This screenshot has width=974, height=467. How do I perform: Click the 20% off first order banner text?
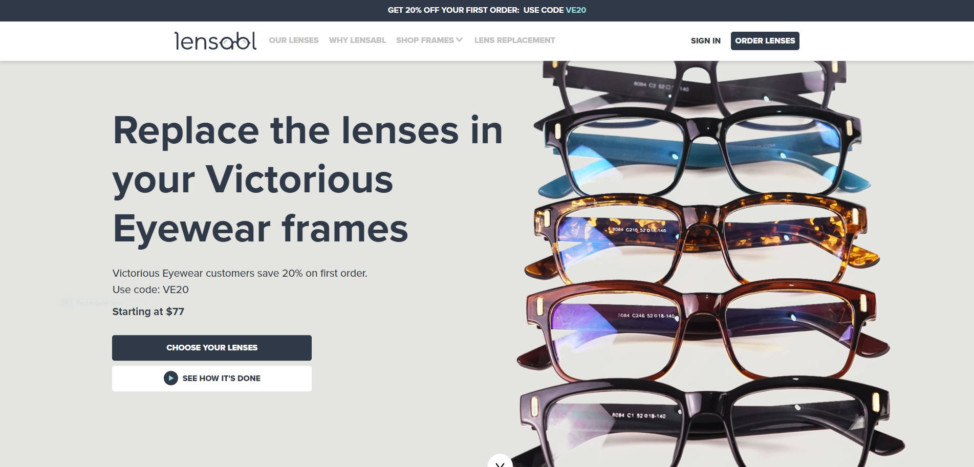453,10
